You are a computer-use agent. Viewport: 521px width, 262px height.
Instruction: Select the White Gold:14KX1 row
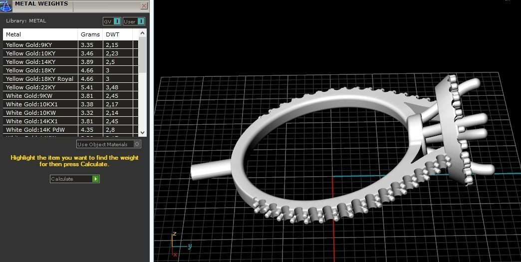pos(71,121)
